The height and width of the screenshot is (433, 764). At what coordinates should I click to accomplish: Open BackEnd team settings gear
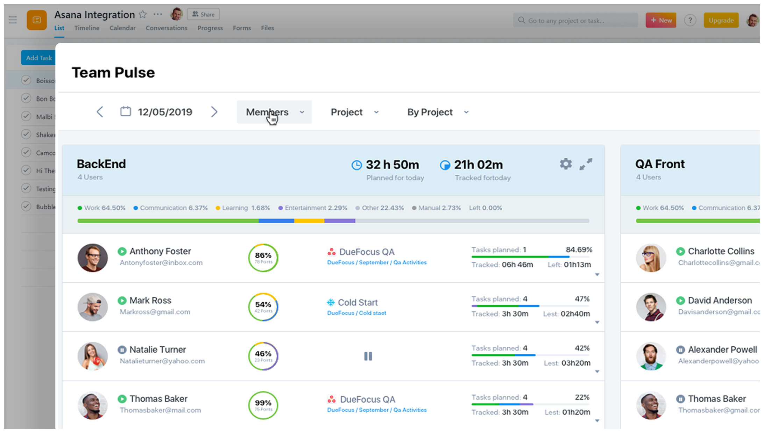(x=565, y=164)
